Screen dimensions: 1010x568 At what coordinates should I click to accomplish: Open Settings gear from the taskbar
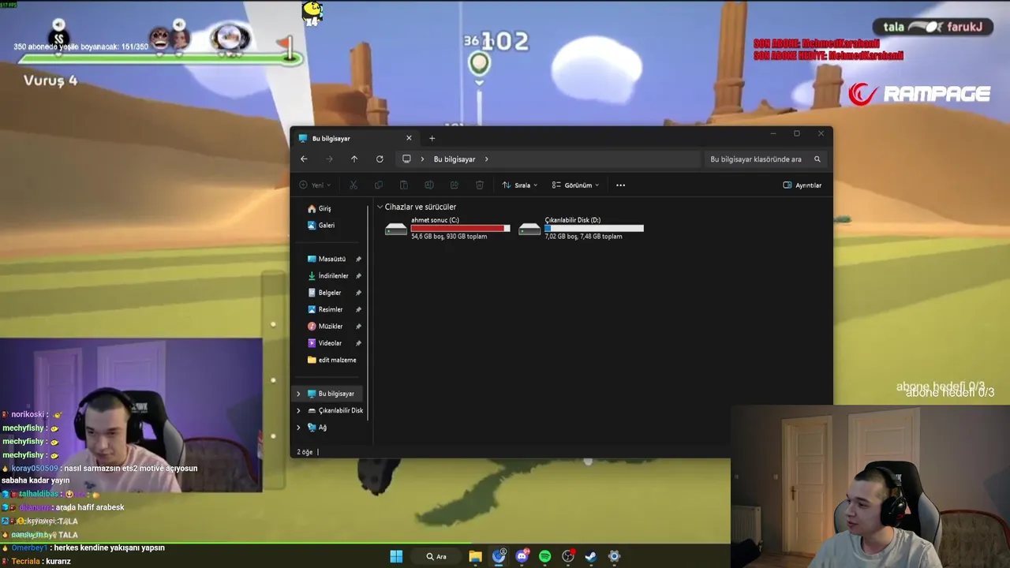614,556
